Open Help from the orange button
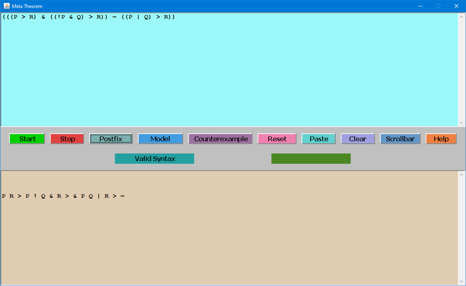The width and height of the screenshot is (466, 286). tap(441, 139)
